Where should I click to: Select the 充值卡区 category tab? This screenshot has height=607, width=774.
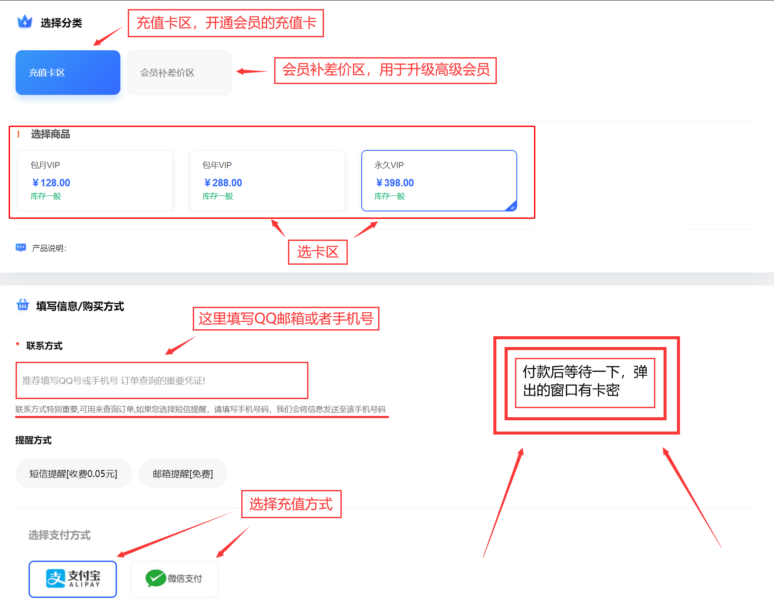[x=68, y=72]
